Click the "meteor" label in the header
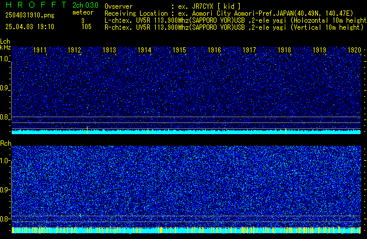The image size is (367, 239). [x=83, y=12]
